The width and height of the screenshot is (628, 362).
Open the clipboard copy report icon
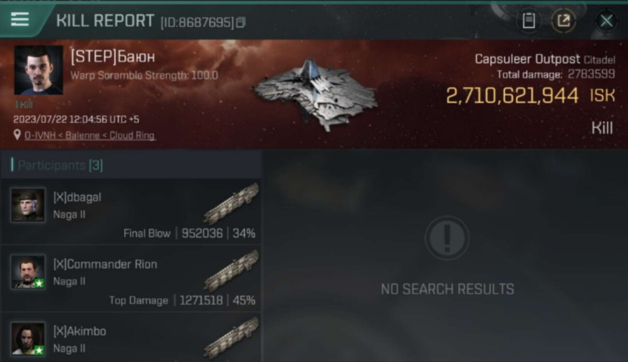click(528, 21)
